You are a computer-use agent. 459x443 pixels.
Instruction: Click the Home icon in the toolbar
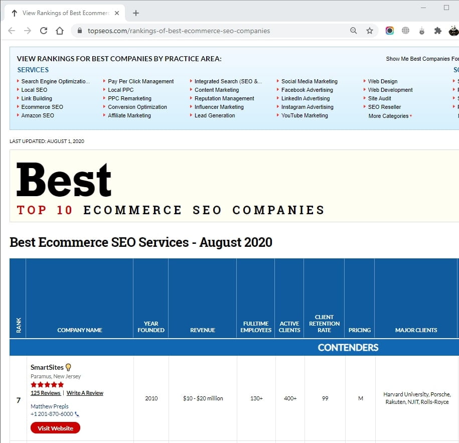tap(60, 30)
